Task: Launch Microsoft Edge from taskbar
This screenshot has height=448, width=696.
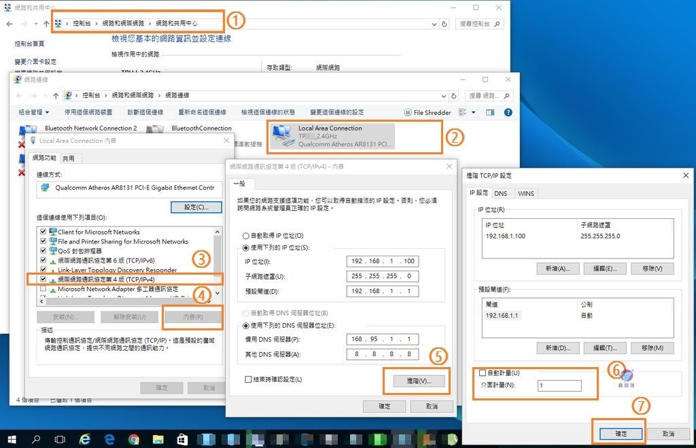Action: [109, 439]
